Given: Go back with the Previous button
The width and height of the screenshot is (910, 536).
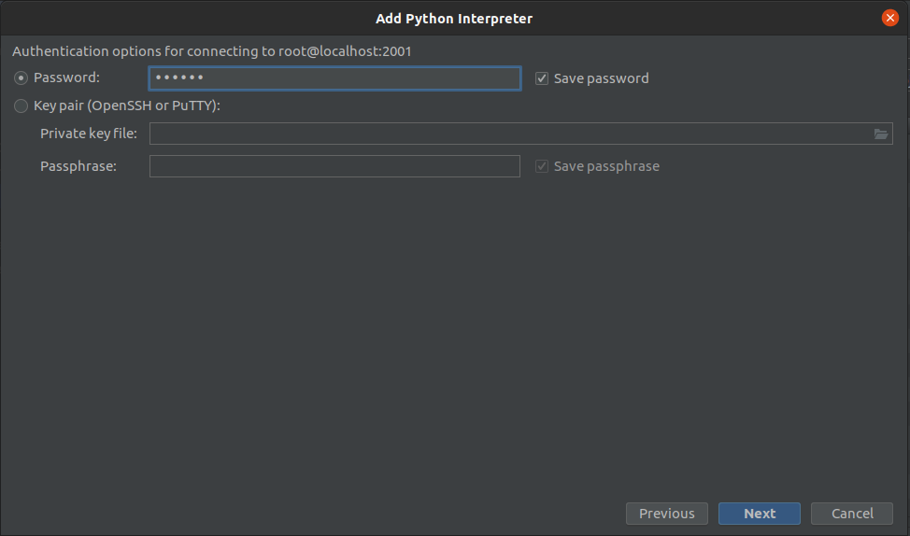Looking at the screenshot, I should (667, 514).
